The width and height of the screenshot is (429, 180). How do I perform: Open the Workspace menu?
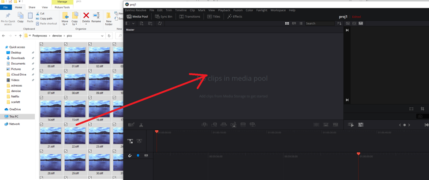(278, 10)
